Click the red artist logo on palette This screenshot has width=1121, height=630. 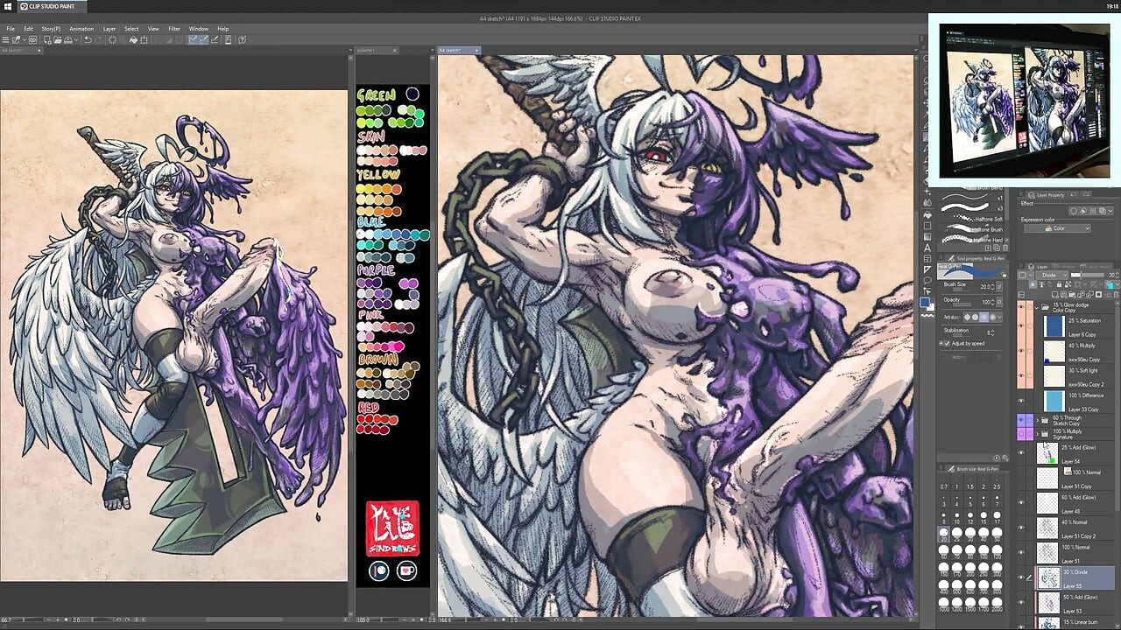392,528
